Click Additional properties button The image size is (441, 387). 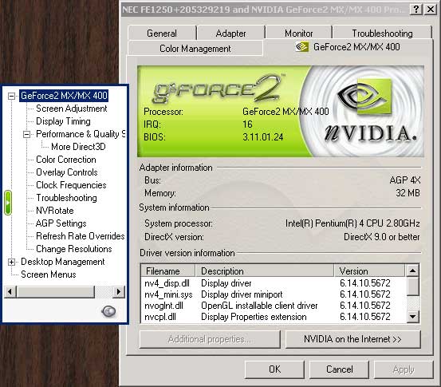click(x=210, y=339)
